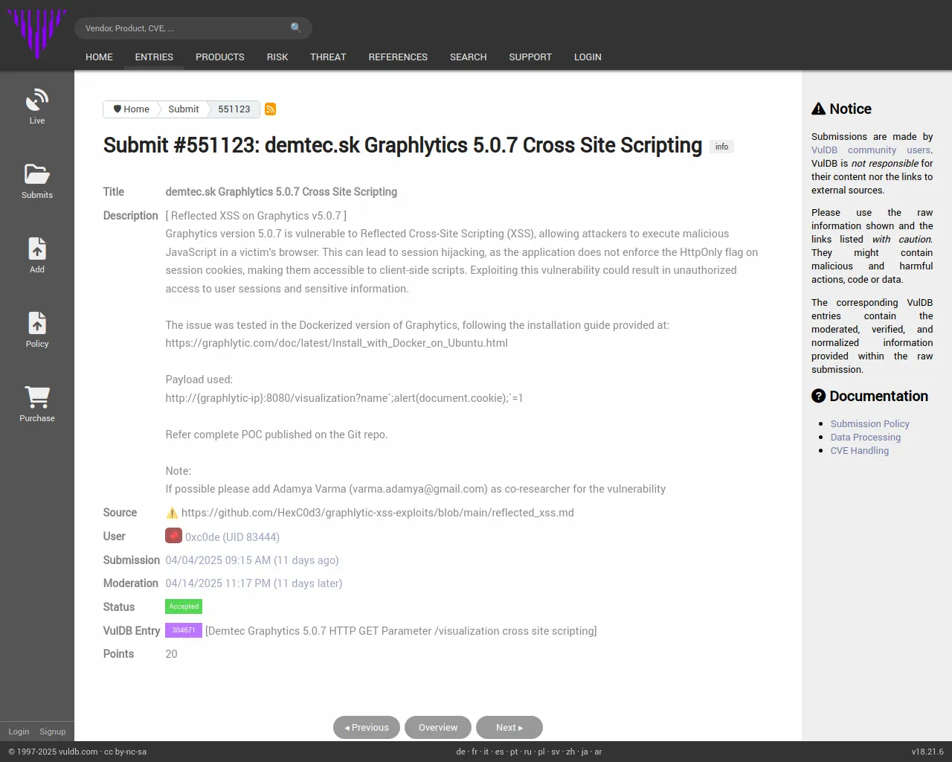Image resolution: width=952 pixels, height=762 pixels.
Task: Go to the Next submission
Action: (509, 728)
